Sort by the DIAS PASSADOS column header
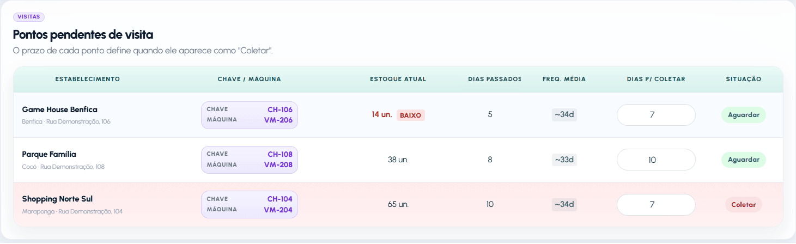Screen dimensions: 796x244 (495, 79)
